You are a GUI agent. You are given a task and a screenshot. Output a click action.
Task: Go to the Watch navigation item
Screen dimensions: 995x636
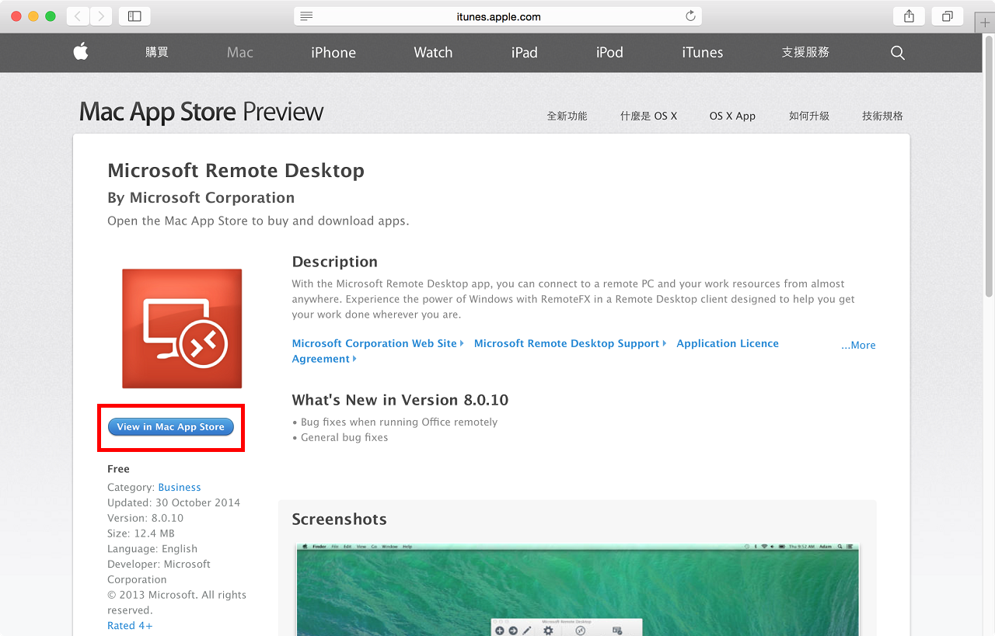coord(433,52)
